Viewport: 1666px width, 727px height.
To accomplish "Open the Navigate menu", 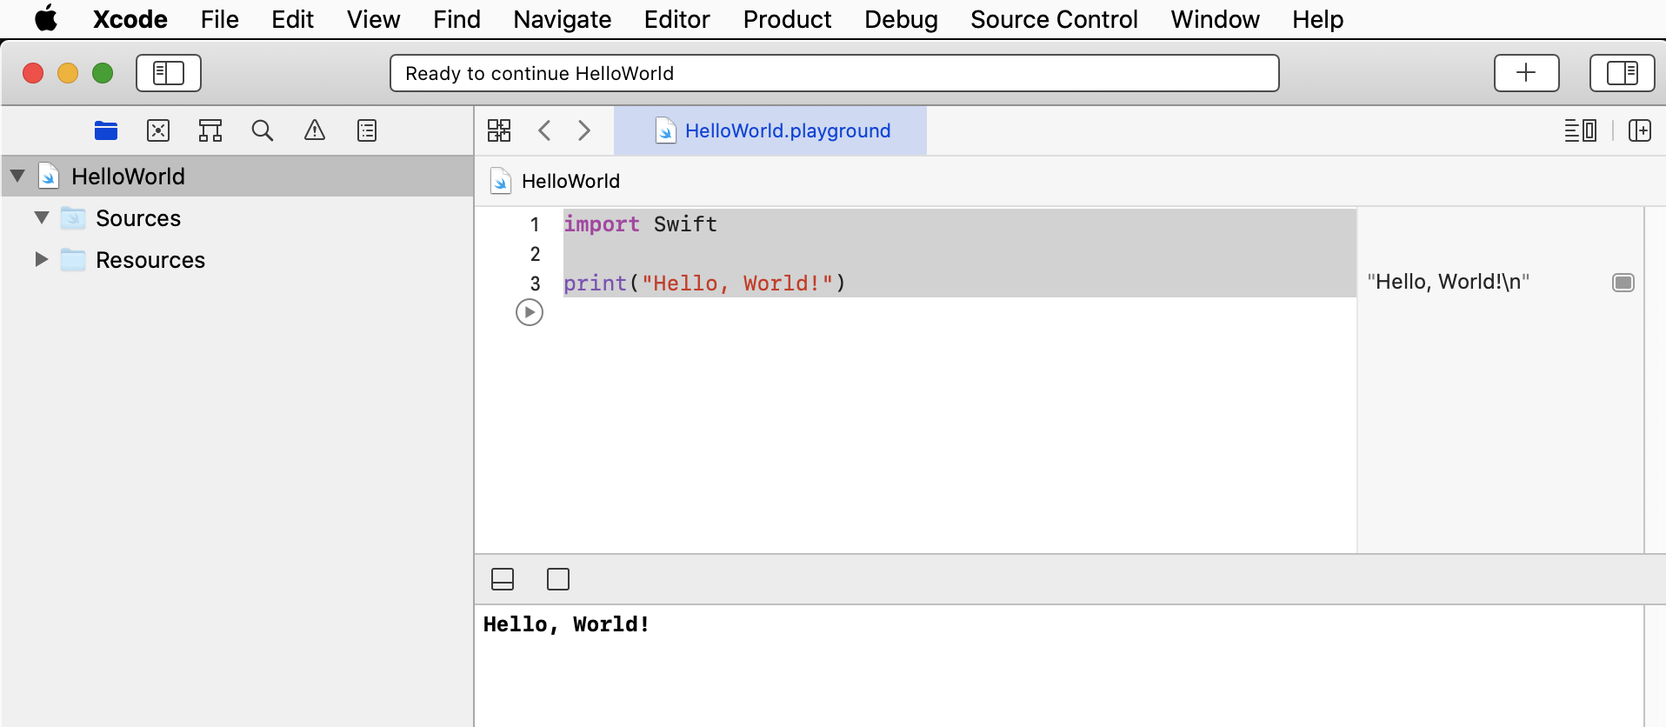I will [x=562, y=19].
